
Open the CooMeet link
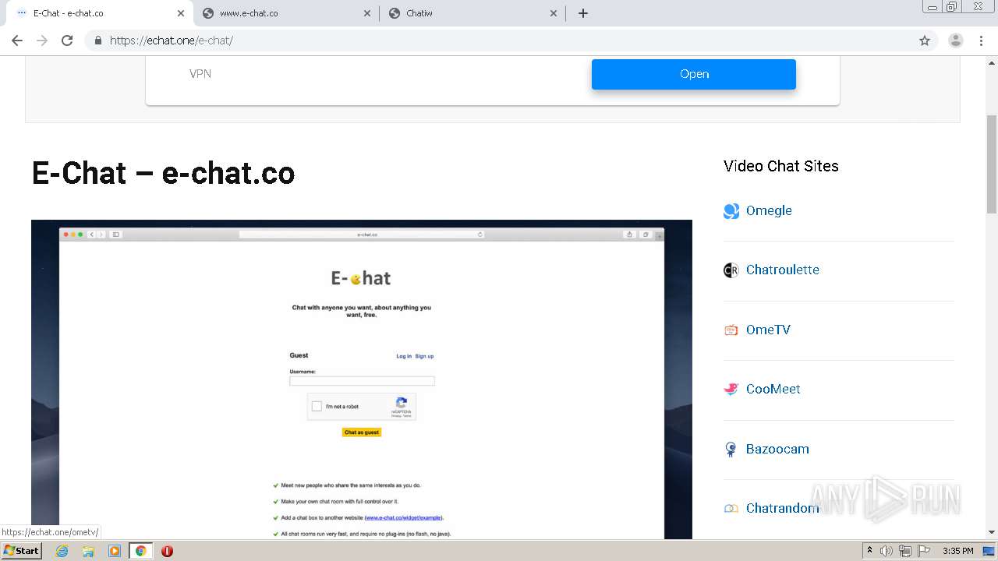point(773,389)
